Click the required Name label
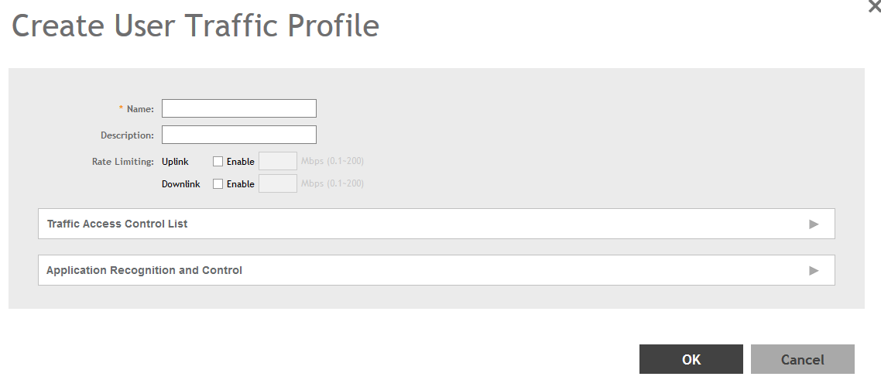Image resolution: width=881 pixels, height=380 pixels. point(140,109)
